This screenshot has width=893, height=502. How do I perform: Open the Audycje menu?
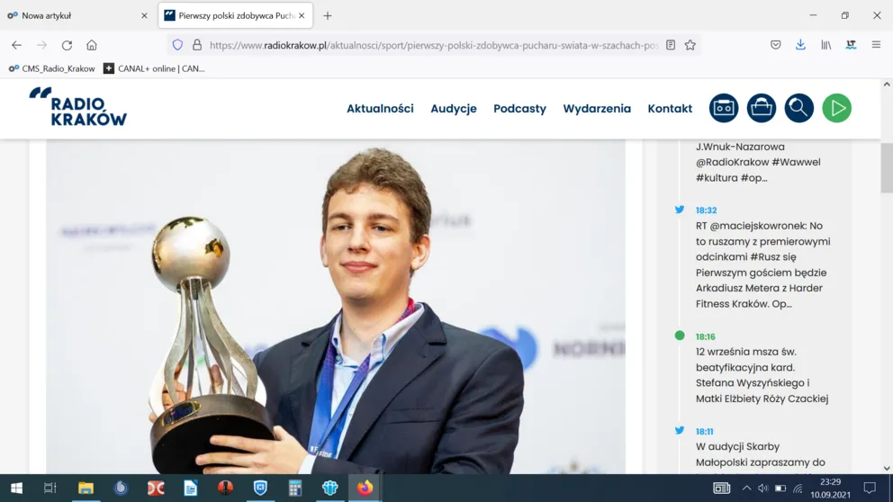(x=454, y=108)
